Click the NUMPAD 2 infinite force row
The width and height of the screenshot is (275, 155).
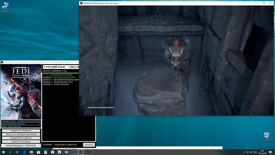tap(58, 82)
